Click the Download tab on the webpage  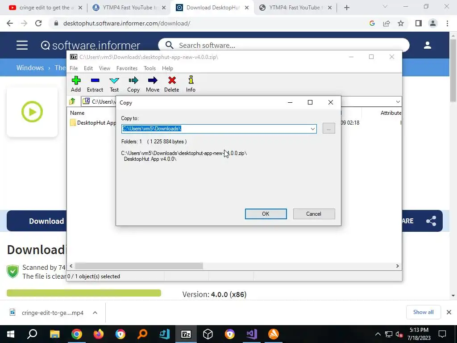[x=46, y=221]
